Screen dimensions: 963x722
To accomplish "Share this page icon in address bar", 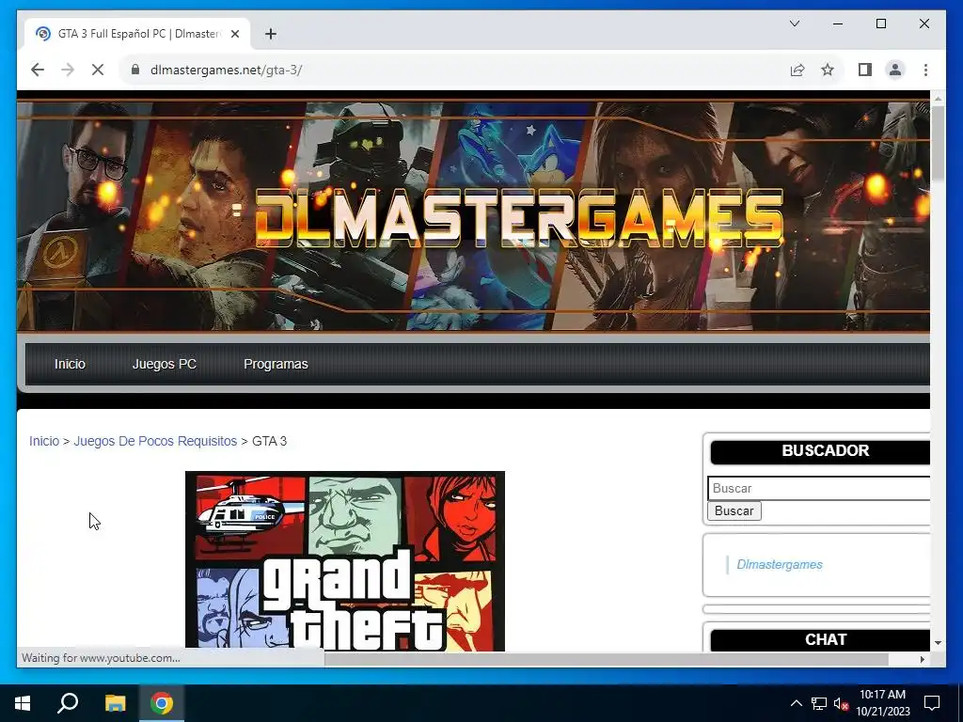I will tap(797, 70).
